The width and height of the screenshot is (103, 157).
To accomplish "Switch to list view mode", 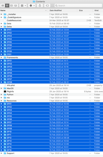I will pos(7,5).
